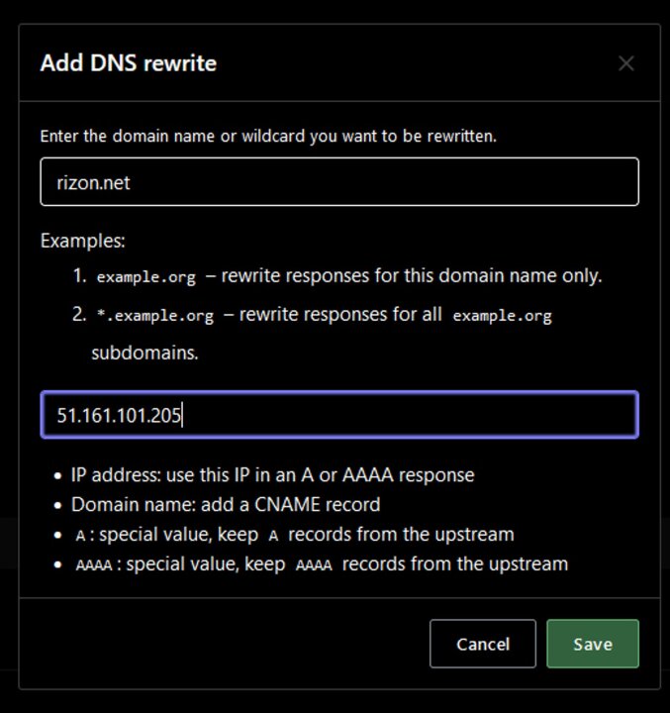Viewport: 670px width, 713px height.
Task: Click the leading AAAA code in last bullet
Action: click(x=94, y=565)
